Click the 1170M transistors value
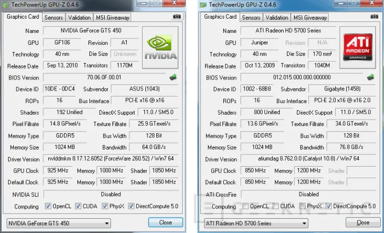Viewport: 384px width, 233px height. click(x=125, y=65)
